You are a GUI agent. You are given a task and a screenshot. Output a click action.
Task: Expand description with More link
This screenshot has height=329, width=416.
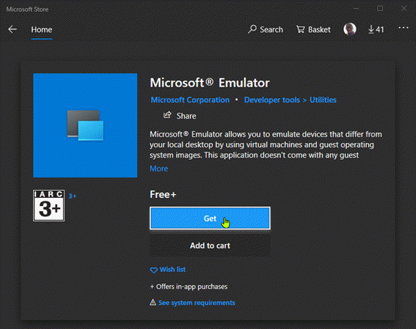click(159, 169)
